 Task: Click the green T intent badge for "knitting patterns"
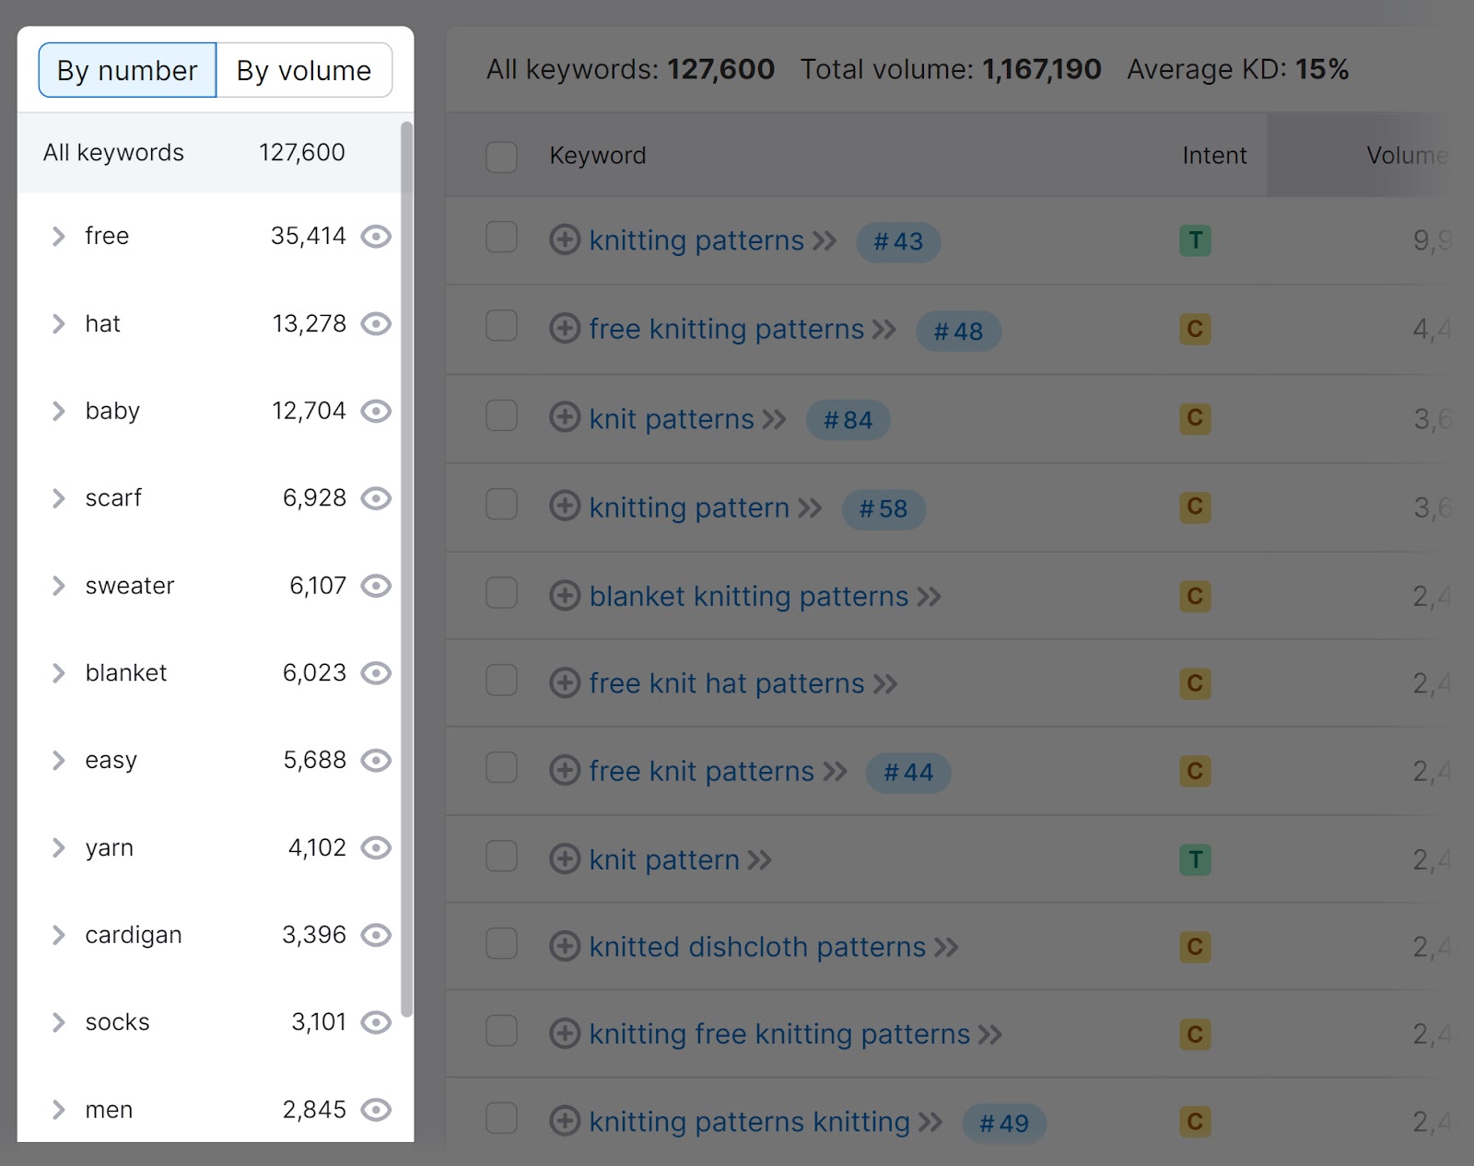(1195, 240)
